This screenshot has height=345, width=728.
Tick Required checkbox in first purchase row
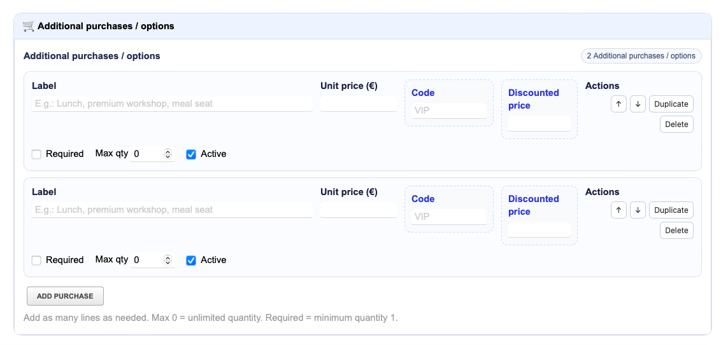pyautogui.click(x=36, y=154)
